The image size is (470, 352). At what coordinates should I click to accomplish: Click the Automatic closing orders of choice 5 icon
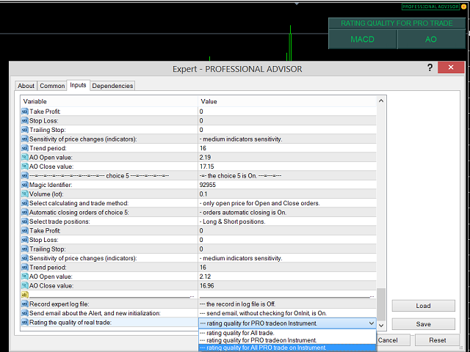[25, 212]
